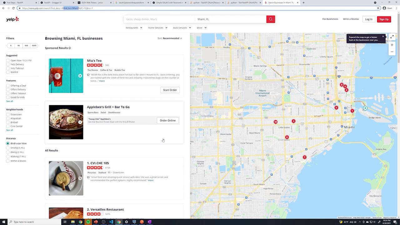
Task: Open the Restaurants dropdown menu
Action: coord(134,28)
